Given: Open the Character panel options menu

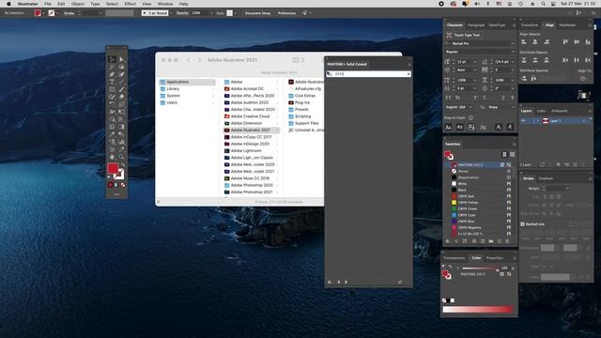Looking at the screenshot, I should coord(514,25).
